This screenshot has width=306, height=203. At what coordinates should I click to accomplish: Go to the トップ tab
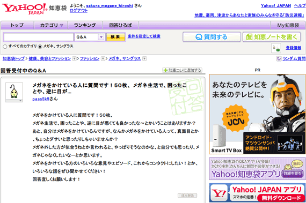(17, 25)
